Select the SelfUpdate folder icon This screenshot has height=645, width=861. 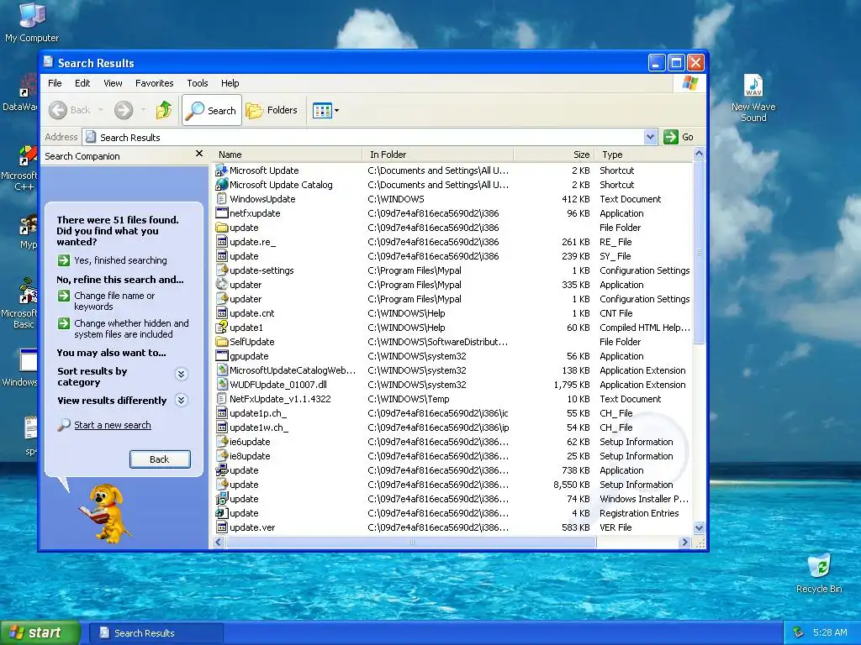(222, 341)
